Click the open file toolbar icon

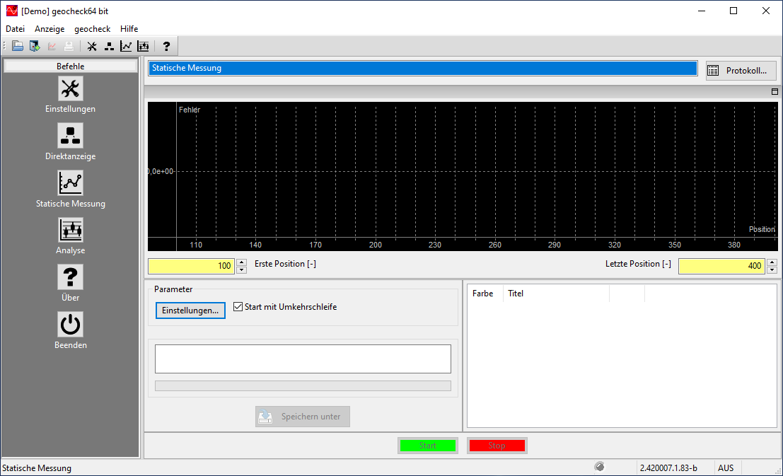pos(18,47)
